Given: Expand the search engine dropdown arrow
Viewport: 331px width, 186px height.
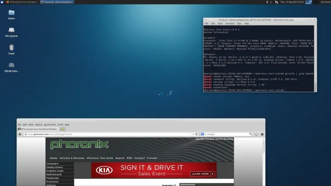Looking at the screenshot, I should click(205, 134).
